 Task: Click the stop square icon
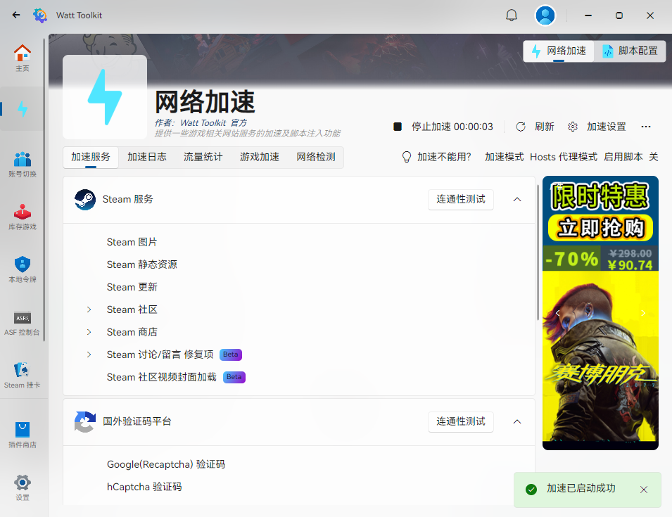pos(398,127)
